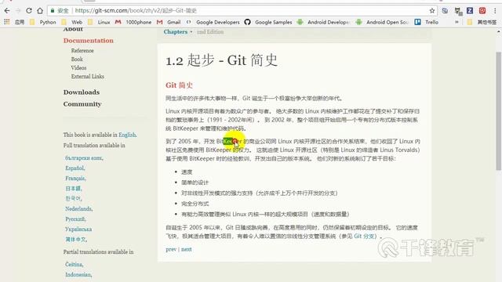The width and height of the screenshot is (502, 282).
Task: Open Documentation in the sidebar
Action: click(89, 41)
